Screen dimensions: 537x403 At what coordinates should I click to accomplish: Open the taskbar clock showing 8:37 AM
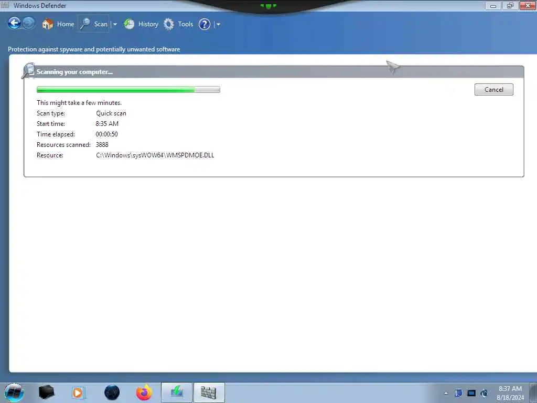[x=510, y=393]
